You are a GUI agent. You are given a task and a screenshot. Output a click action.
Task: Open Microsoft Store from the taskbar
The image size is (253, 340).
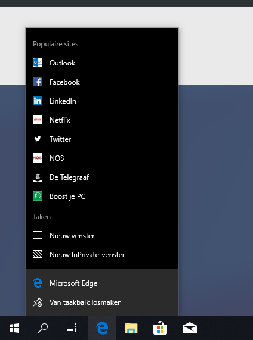click(x=160, y=328)
